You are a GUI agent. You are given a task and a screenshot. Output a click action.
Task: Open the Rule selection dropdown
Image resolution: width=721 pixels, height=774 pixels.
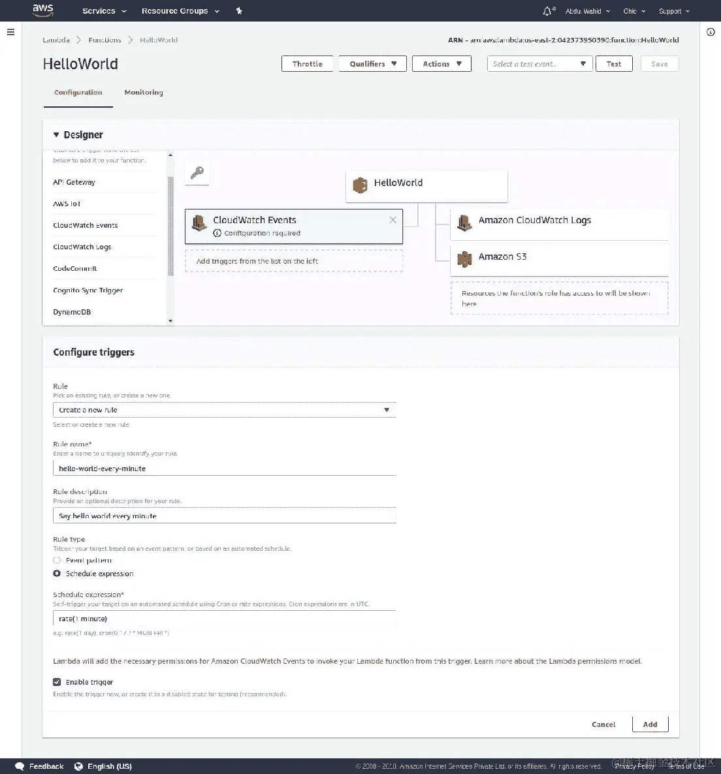(x=224, y=410)
